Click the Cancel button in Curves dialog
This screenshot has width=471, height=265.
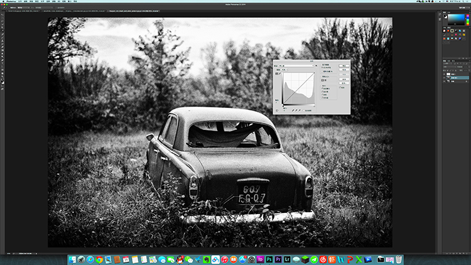[344, 70]
